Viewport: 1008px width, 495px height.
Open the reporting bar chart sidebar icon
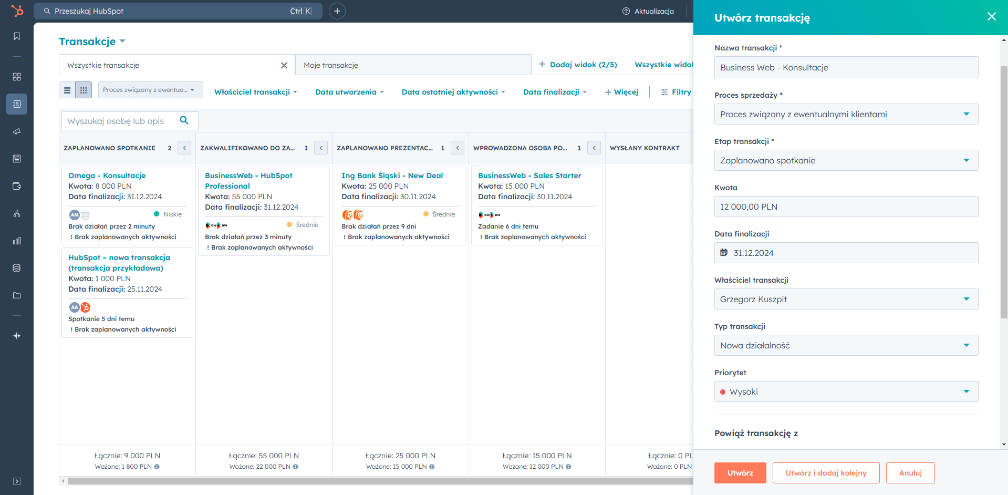[17, 241]
